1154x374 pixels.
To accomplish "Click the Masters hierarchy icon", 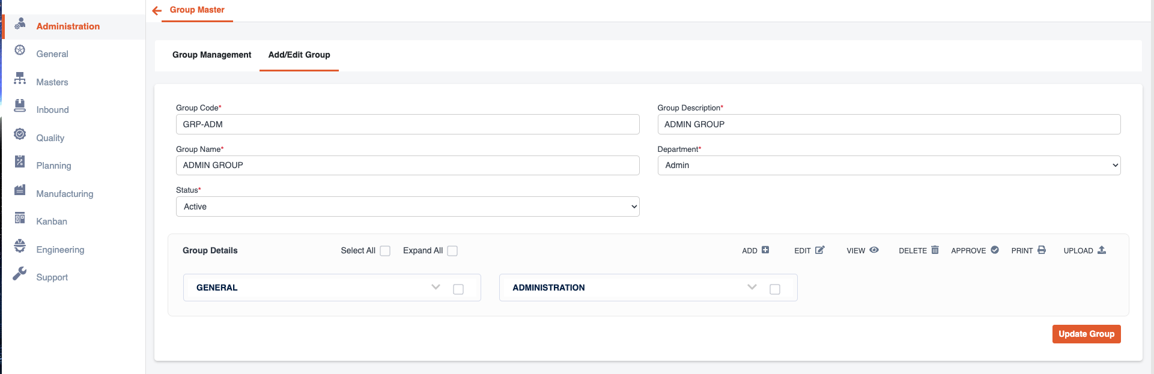I will point(20,78).
